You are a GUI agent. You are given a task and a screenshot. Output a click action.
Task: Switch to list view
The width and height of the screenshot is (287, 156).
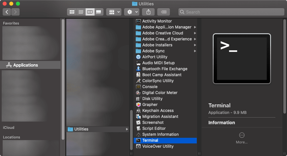(x=81, y=12)
